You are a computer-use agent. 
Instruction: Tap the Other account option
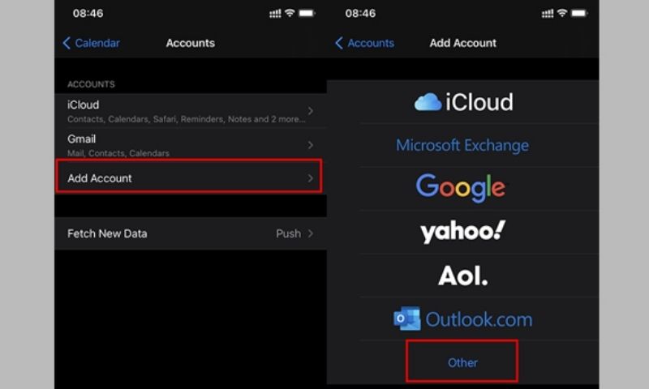pyautogui.click(x=462, y=362)
